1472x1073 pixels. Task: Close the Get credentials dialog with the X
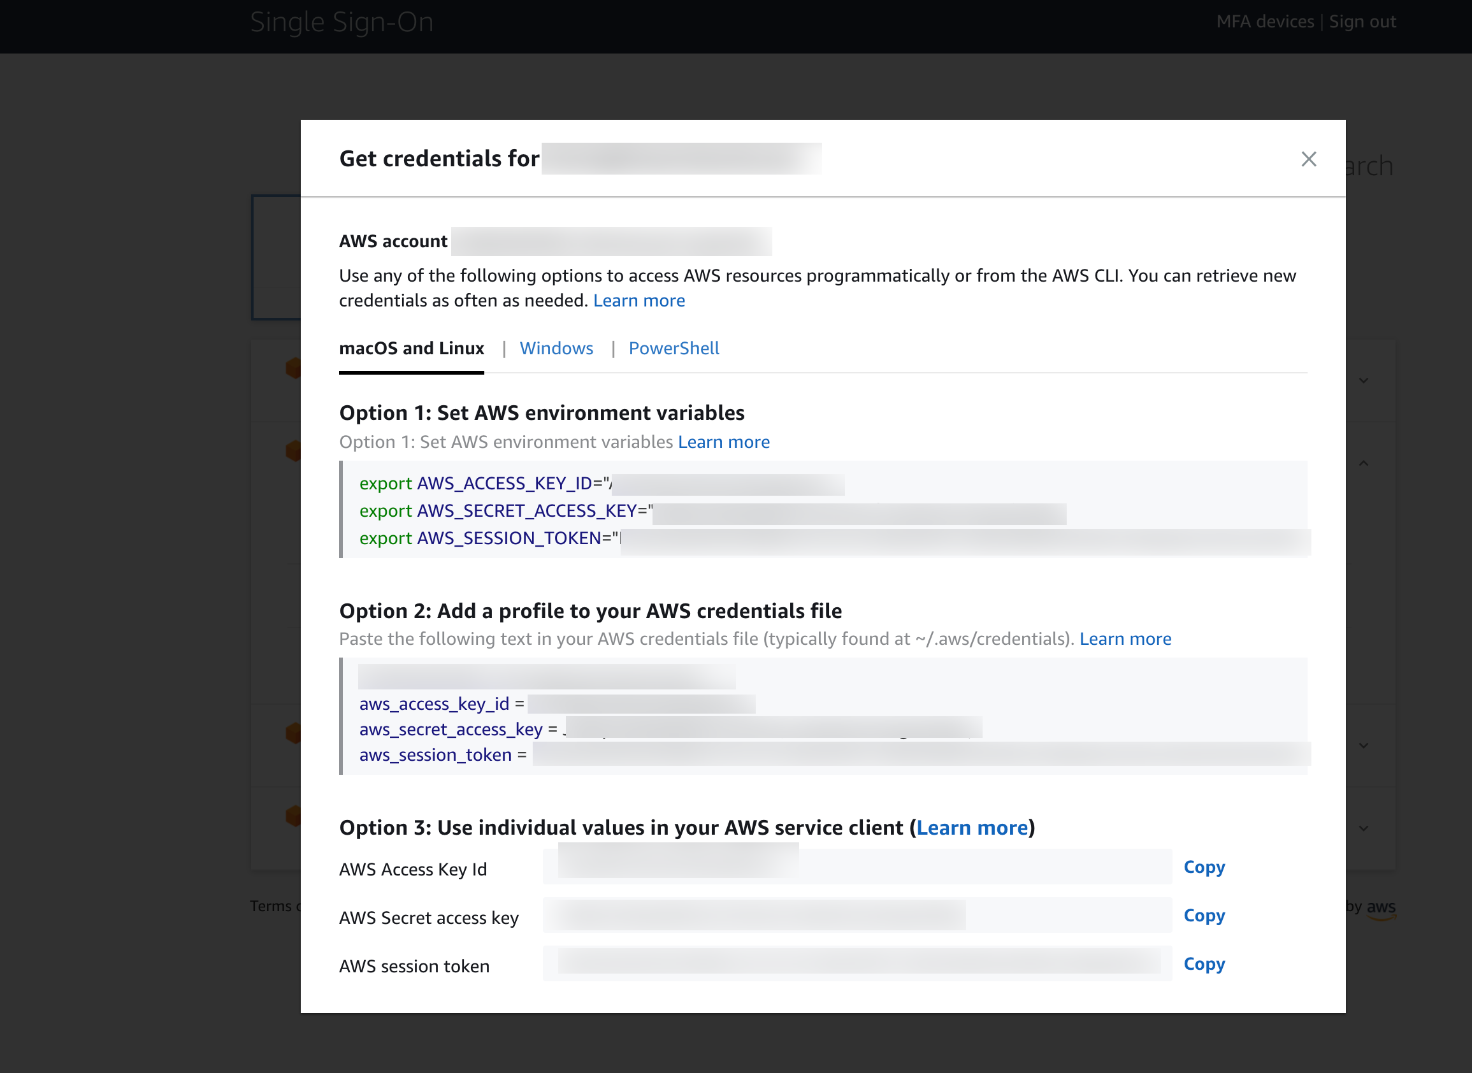pos(1308,159)
